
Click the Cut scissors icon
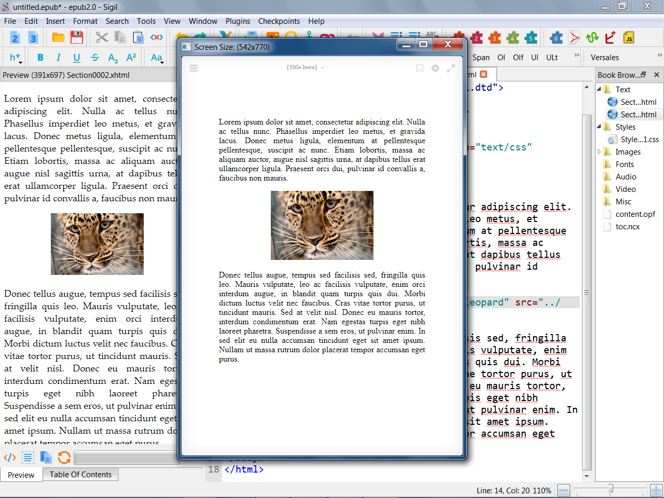[x=102, y=37]
